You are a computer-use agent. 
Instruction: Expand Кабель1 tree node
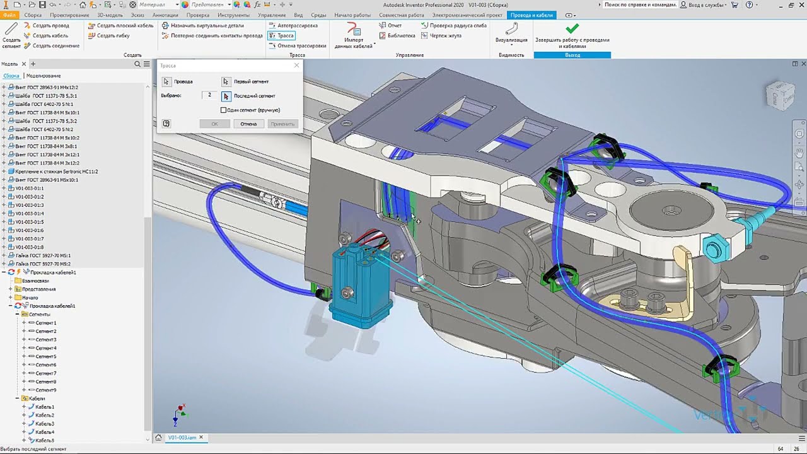24,407
